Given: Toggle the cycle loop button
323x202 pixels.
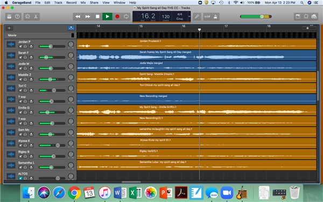Looking at the screenshot, I should [x=127, y=17].
